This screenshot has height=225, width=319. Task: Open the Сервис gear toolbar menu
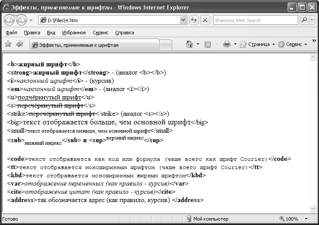coord(292,44)
